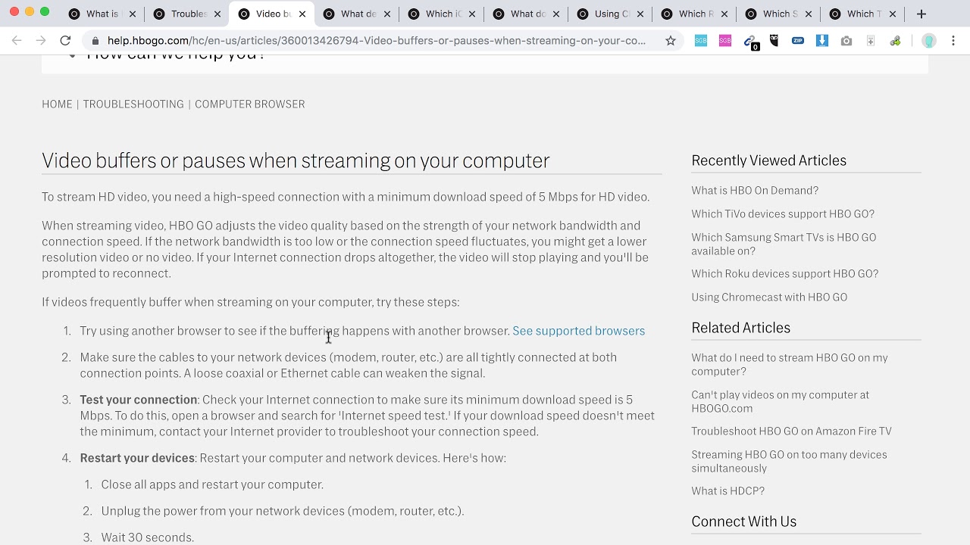The height and width of the screenshot is (545, 970).
Task: Click the green arrow share extension icon
Action: [895, 41]
